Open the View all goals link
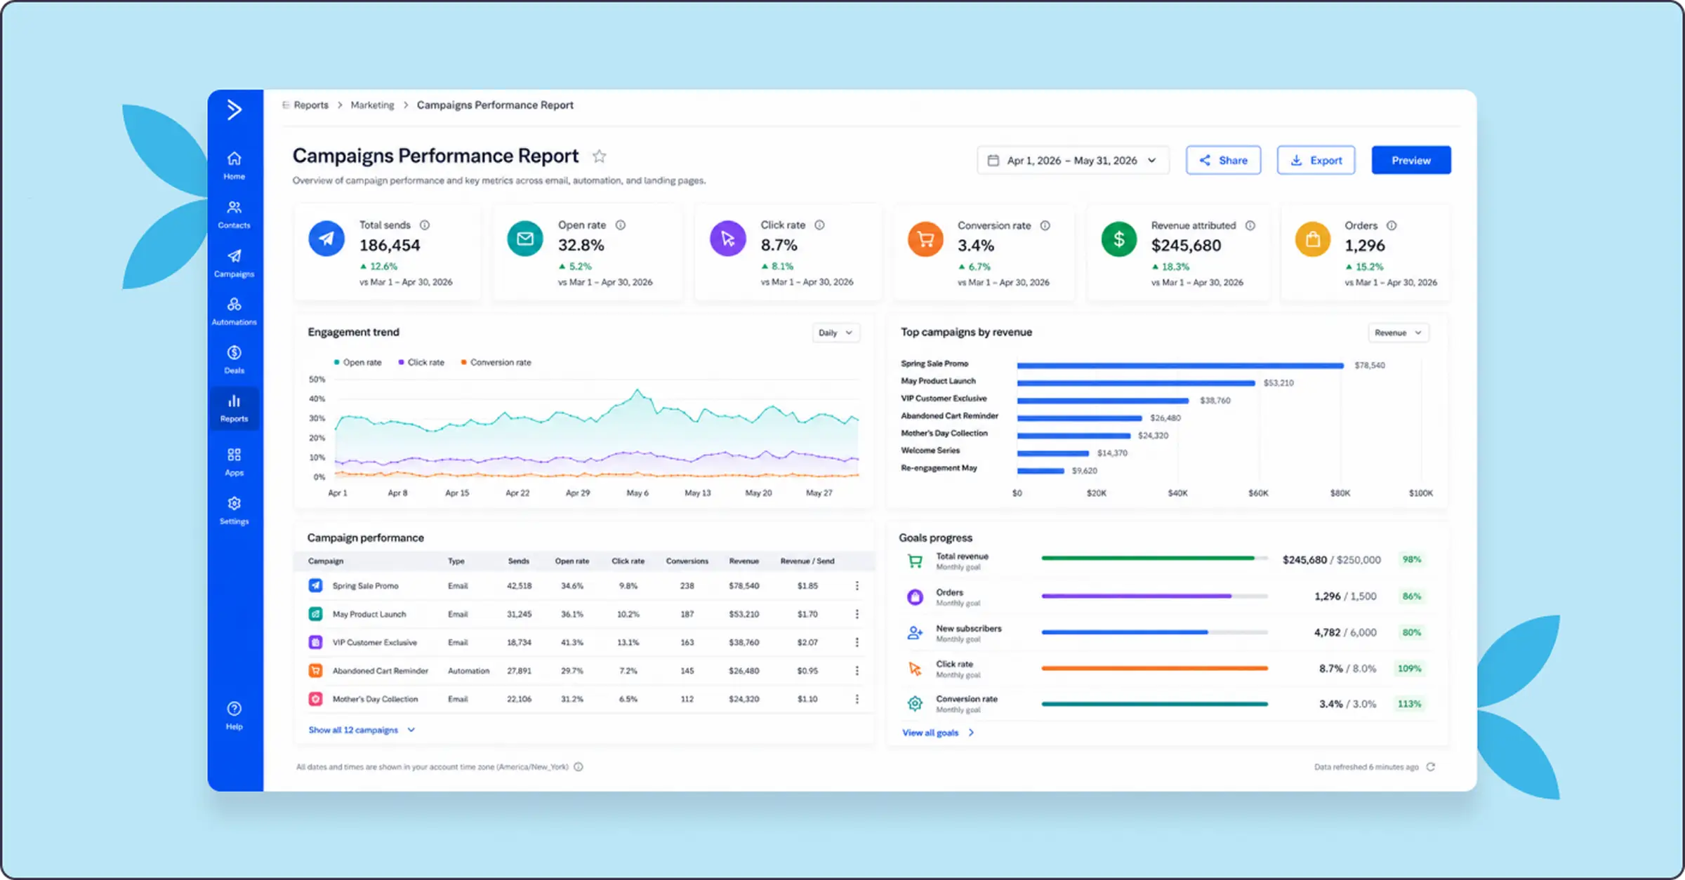The image size is (1685, 880). pyautogui.click(x=938, y=733)
